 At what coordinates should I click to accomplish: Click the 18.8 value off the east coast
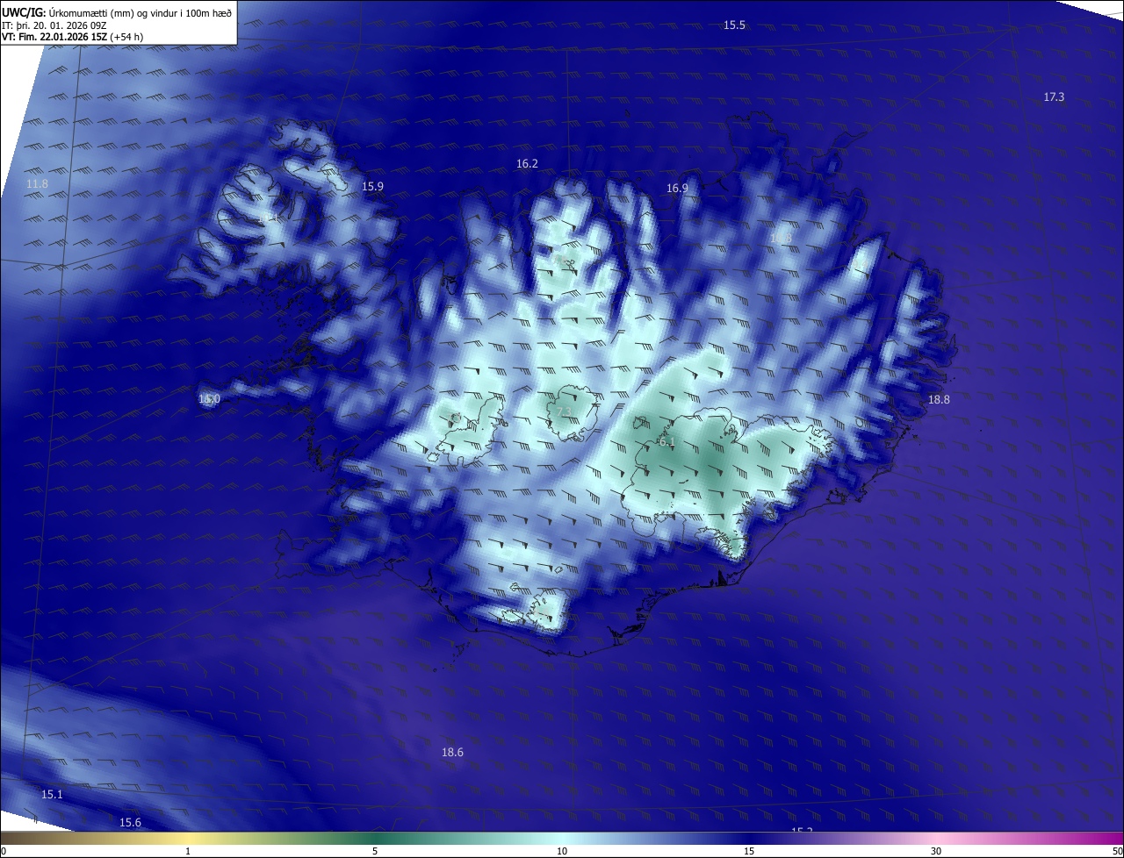point(939,400)
